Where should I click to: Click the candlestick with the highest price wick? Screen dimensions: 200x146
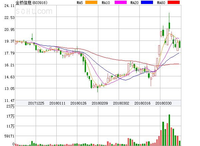click(169, 22)
